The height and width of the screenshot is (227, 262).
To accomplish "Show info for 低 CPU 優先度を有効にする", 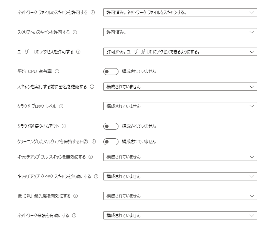I will 76,196.
